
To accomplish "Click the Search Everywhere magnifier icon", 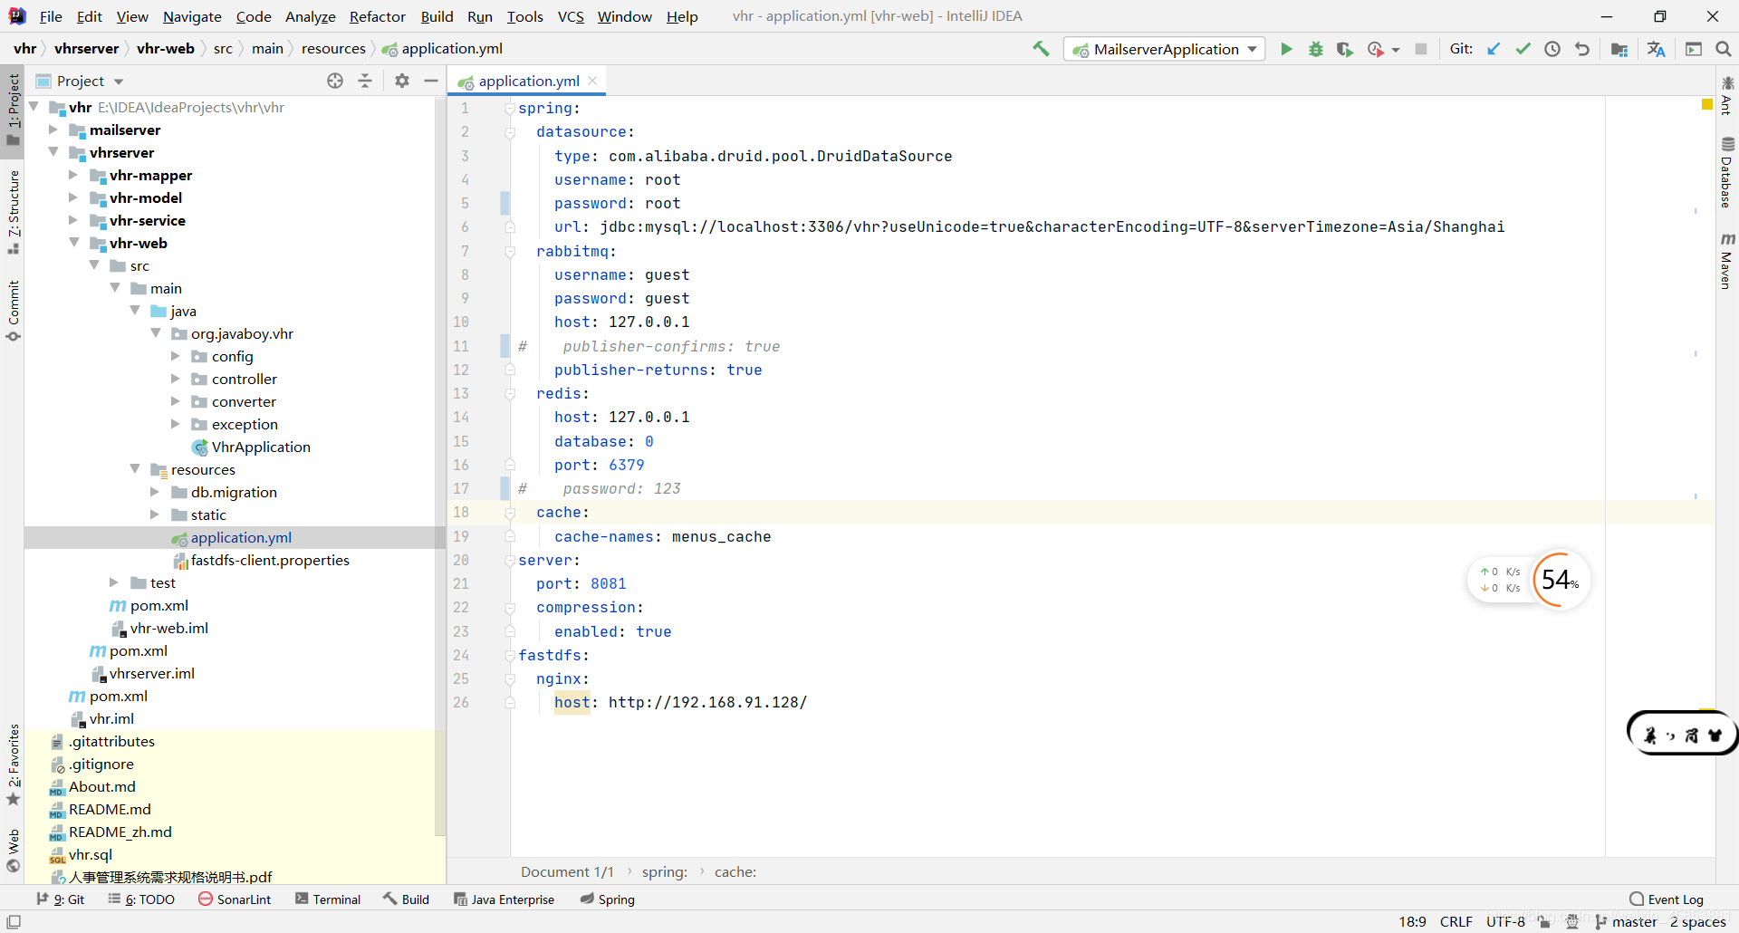I will [x=1724, y=49].
